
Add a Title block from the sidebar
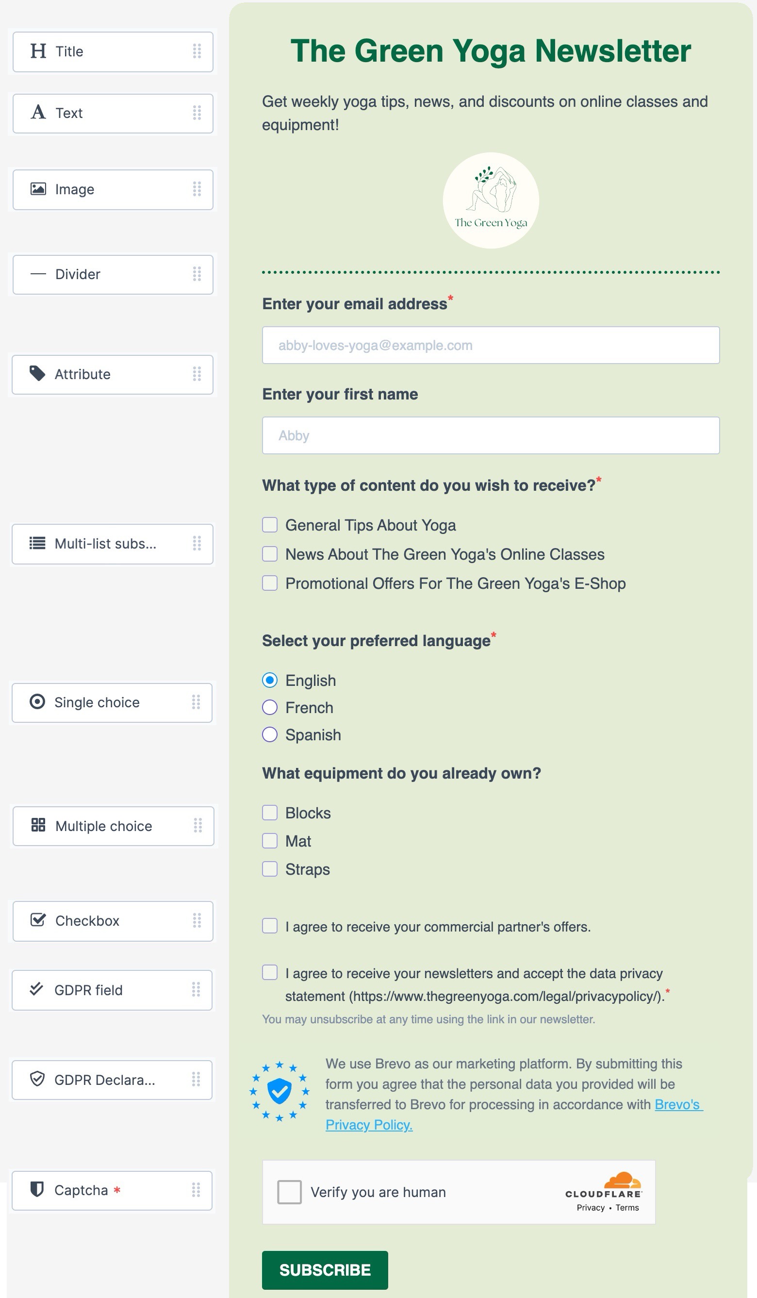coord(113,51)
